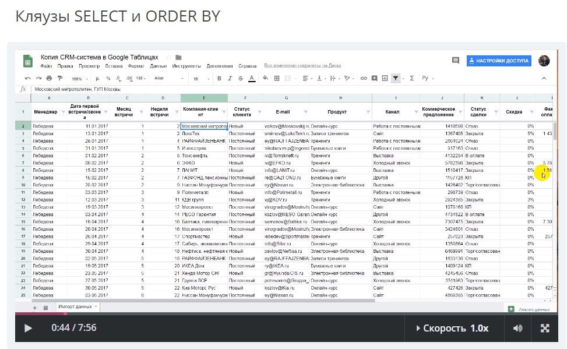Open functions sigma menu

(411, 78)
